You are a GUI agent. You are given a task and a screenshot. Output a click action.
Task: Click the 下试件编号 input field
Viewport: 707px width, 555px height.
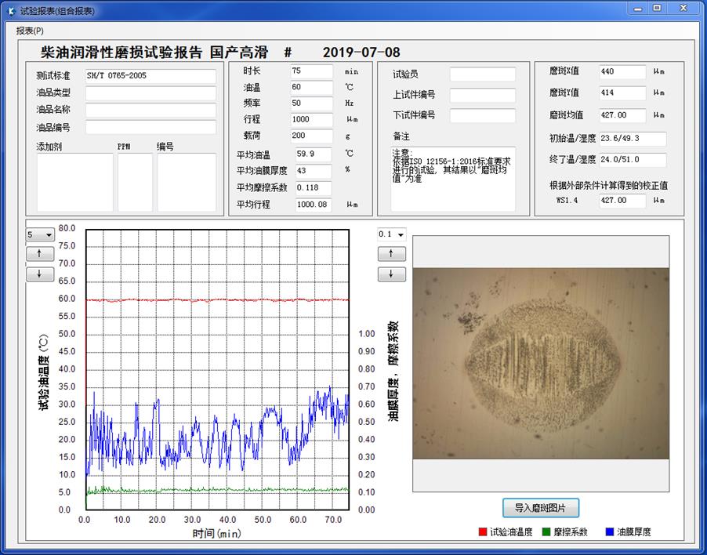483,115
